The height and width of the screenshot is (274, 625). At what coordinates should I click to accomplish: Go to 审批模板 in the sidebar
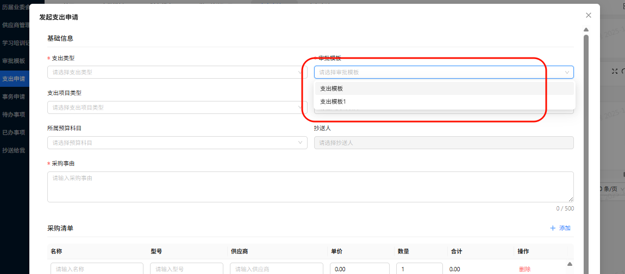point(14,61)
